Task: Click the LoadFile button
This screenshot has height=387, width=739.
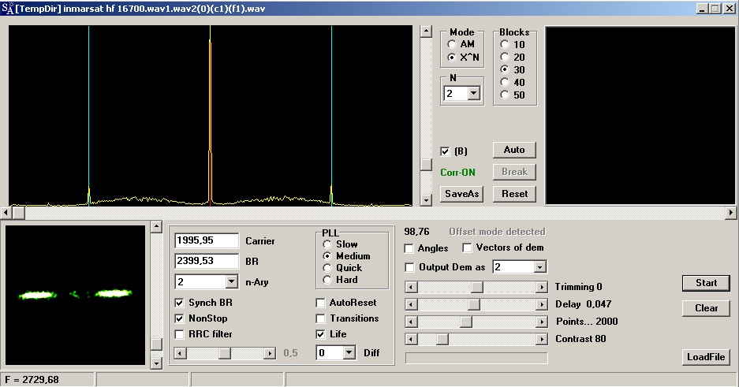Action: (x=706, y=357)
